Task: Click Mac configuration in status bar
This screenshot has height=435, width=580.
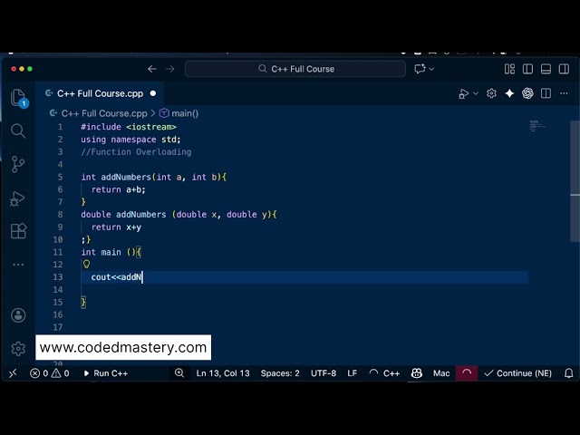Action: (x=441, y=373)
